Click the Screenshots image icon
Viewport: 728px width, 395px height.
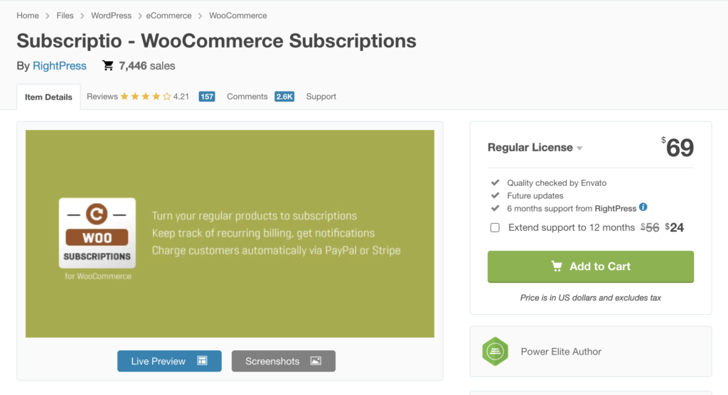tap(316, 361)
